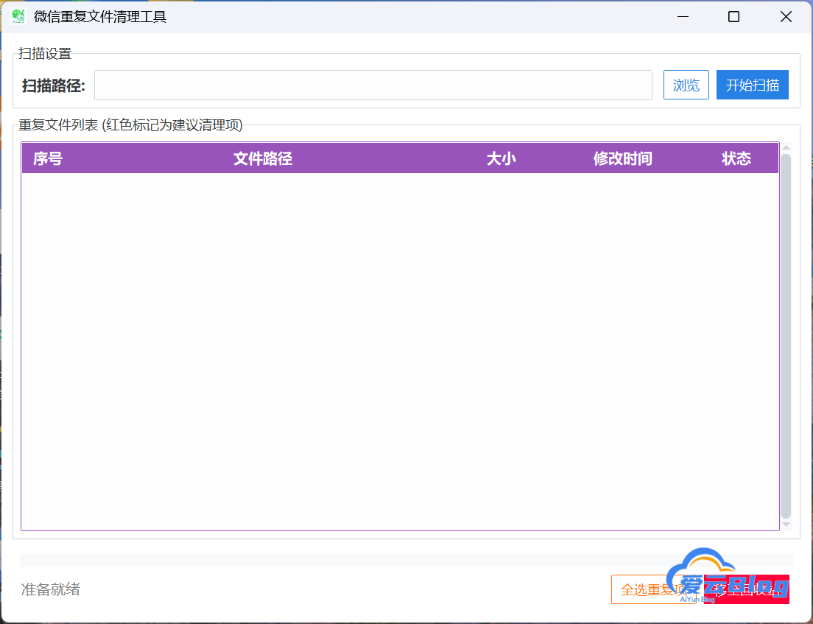Click the file list vertical scrollbar thumb
Viewport: 813px width, 624px height.
point(786,336)
